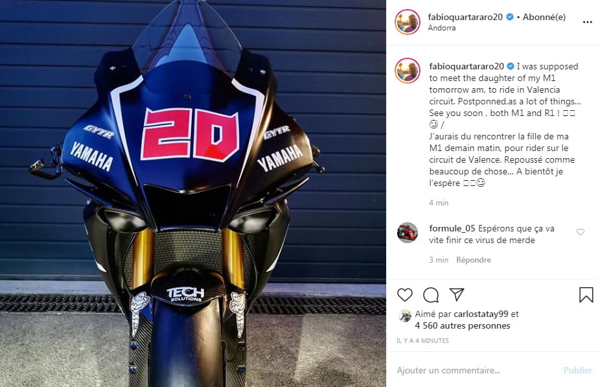This screenshot has width=598, height=387.
Task: Open the Andorra location link
Action: [442, 28]
